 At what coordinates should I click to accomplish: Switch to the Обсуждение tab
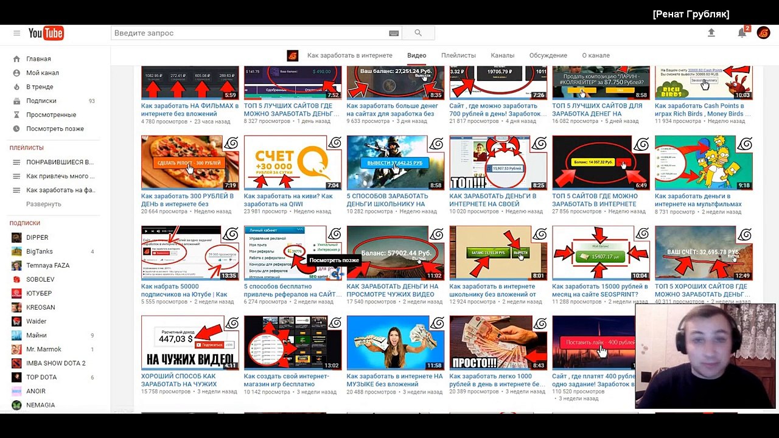[x=548, y=55]
